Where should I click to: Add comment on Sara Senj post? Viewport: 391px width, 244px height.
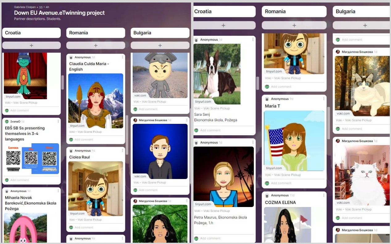click(210, 130)
